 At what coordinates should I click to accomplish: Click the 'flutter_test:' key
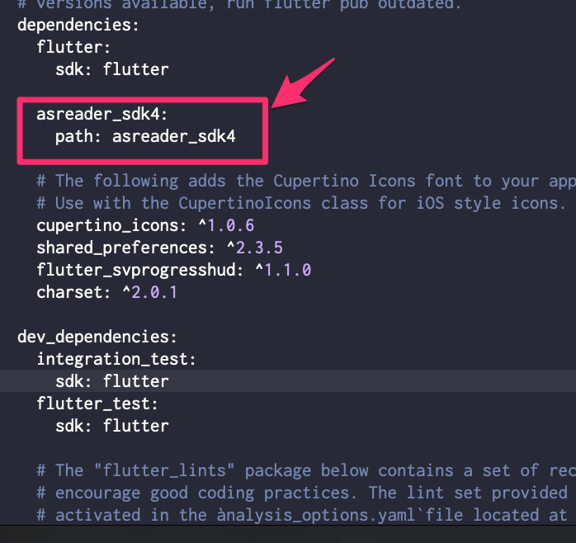pyautogui.click(x=97, y=404)
